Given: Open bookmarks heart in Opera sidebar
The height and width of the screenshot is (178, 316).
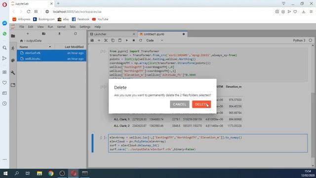Looking at the screenshot, I should [4, 83].
